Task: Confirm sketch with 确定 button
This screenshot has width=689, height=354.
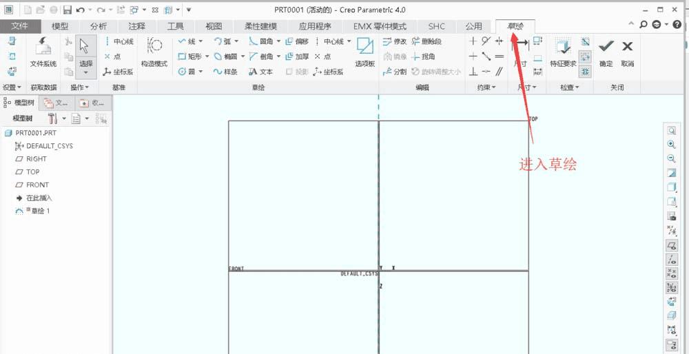Action: (606, 53)
